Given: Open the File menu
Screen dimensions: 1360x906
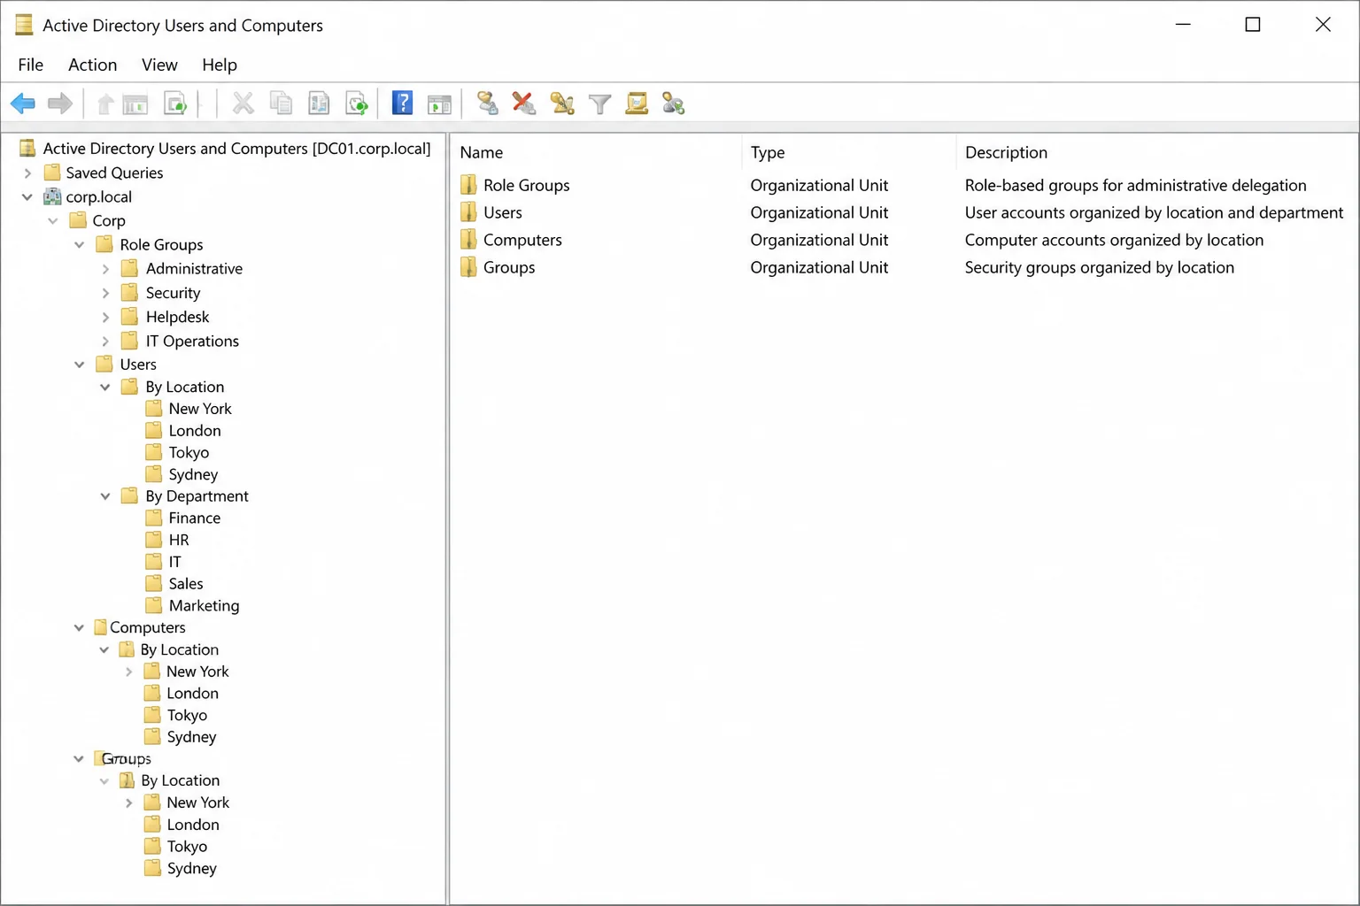Looking at the screenshot, I should pyautogui.click(x=30, y=65).
